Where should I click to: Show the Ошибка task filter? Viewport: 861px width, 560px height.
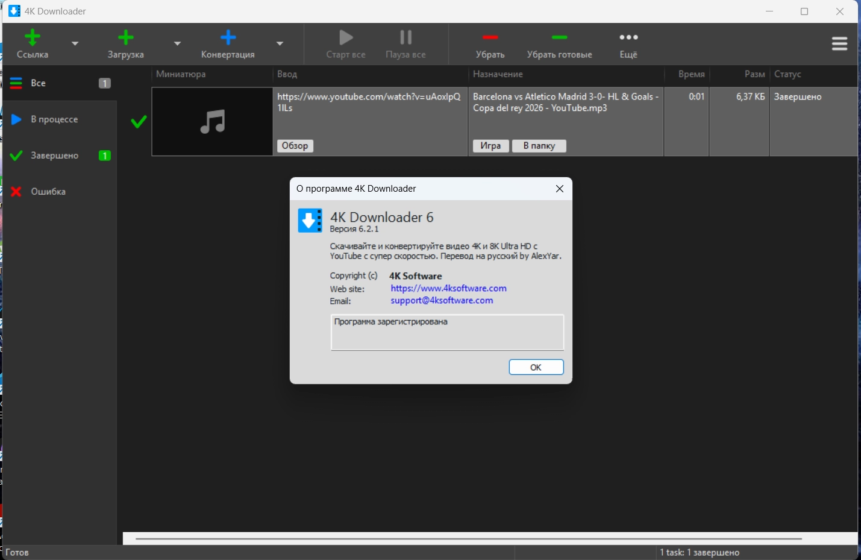point(60,192)
